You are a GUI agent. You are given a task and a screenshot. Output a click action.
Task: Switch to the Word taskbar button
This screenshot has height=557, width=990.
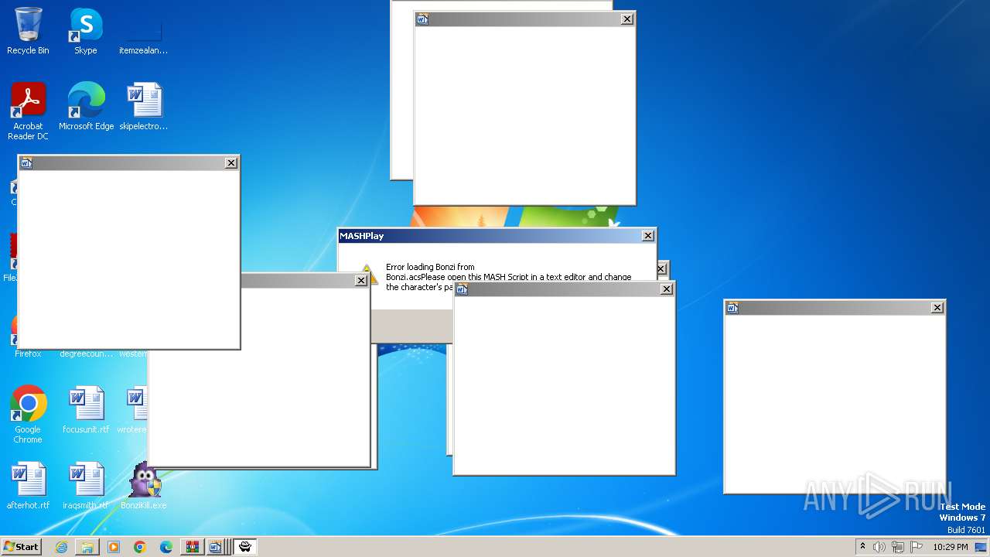pyautogui.click(x=216, y=547)
